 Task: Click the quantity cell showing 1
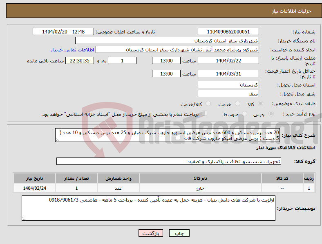pos(76,188)
